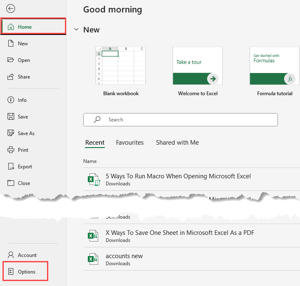Click the Formula tutorial label
Viewport: 300px width, 286px height.
(x=275, y=94)
